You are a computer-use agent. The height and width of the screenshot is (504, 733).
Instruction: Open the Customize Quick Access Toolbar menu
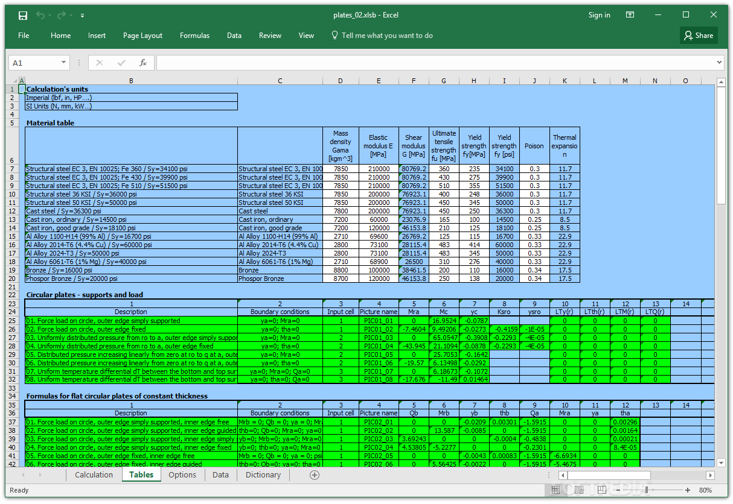coord(82,16)
